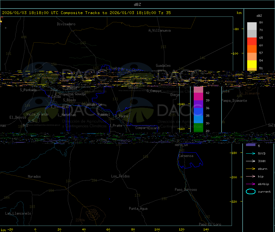The image size is (275, 232).
Task: Pick the bright yellow dBZ legend swatch
Action: pyautogui.click(x=252, y=64)
